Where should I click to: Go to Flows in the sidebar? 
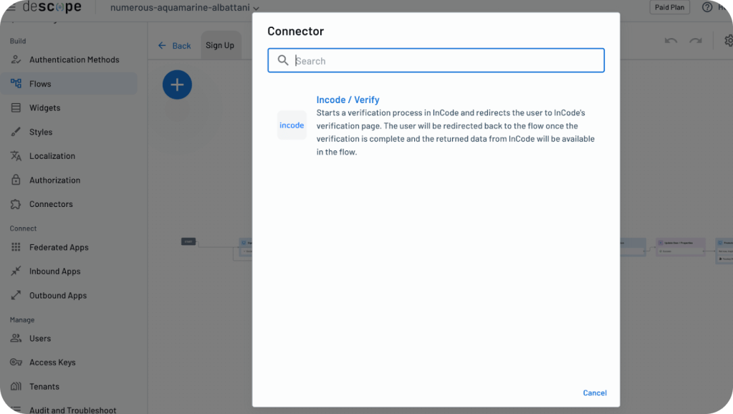[70, 84]
